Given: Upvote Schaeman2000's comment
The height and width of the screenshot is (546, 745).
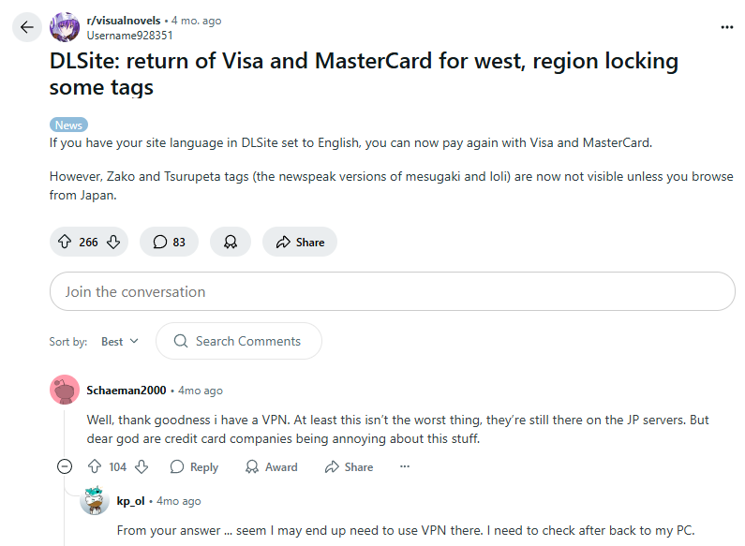Looking at the screenshot, I should pyautogui.click(x=95, y=466).
